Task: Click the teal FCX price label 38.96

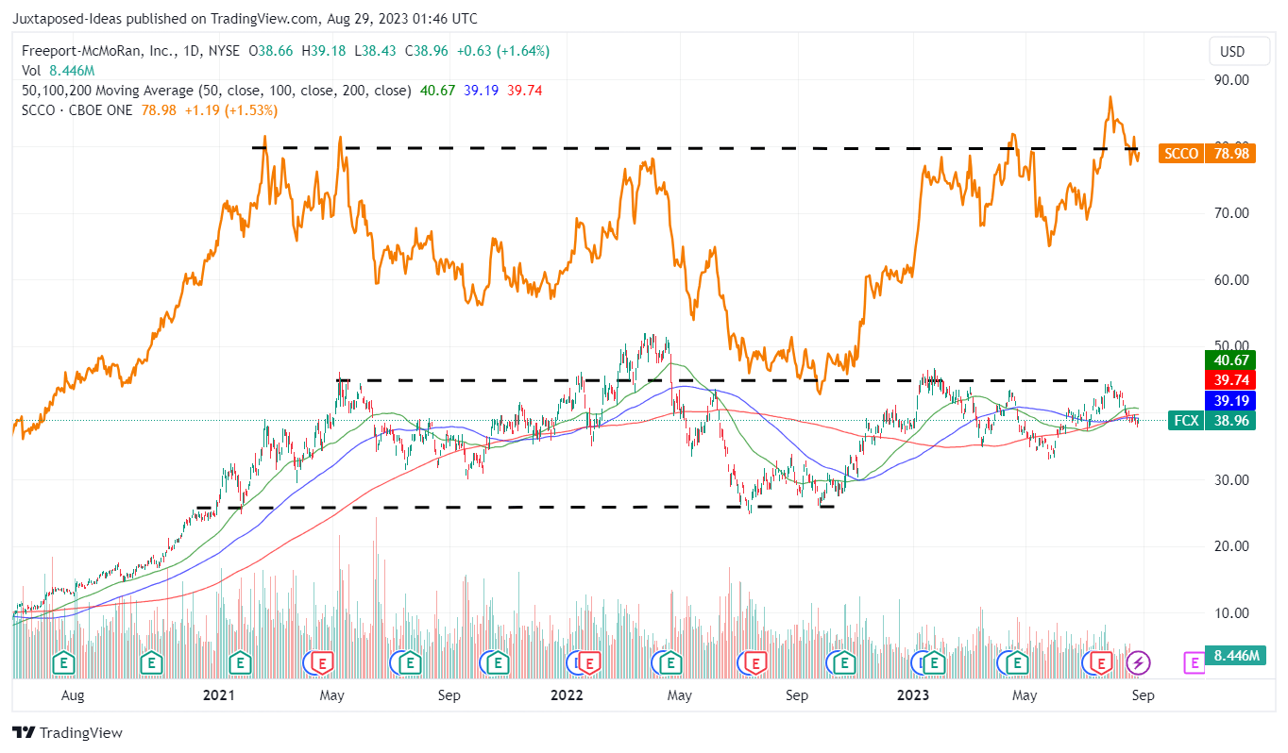Action: pos(1212,421)
